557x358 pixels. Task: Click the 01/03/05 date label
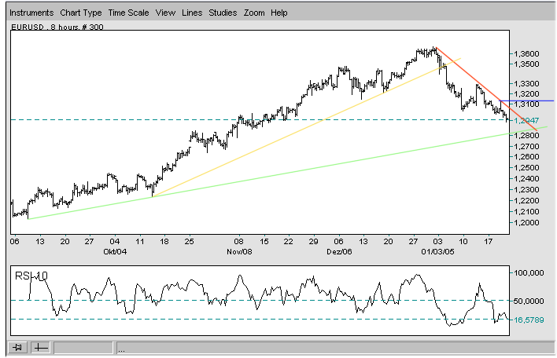click(437, 252)
